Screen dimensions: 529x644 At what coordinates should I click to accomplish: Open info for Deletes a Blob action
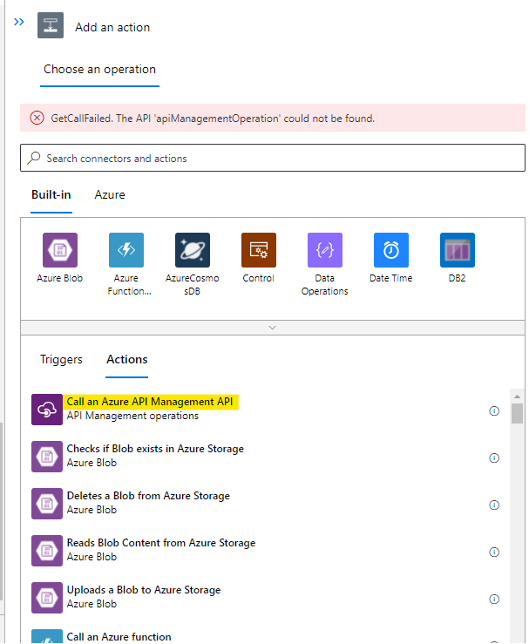pyautogui.click(x=494, y=505)
